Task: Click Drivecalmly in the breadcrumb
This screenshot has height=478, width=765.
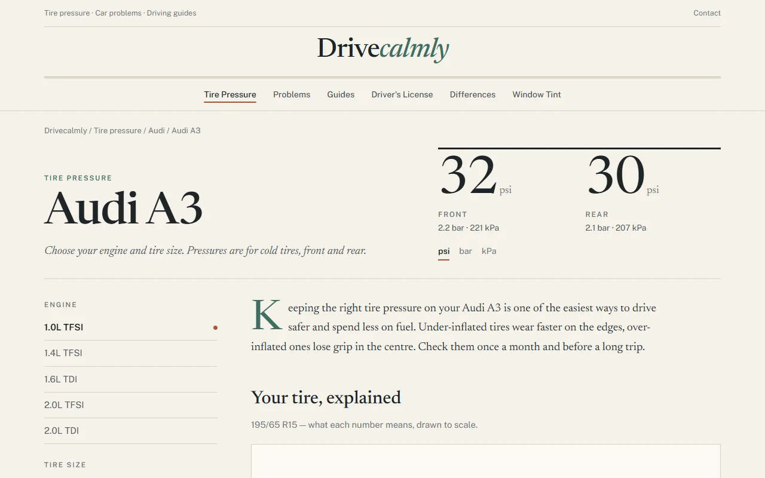Action: tap(66, 130)
